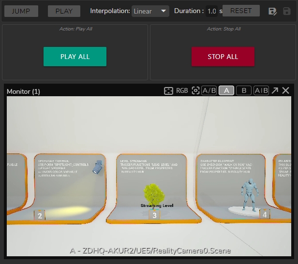
Task: Pop out the monitor with arrow icon
Action: point(275,90)
